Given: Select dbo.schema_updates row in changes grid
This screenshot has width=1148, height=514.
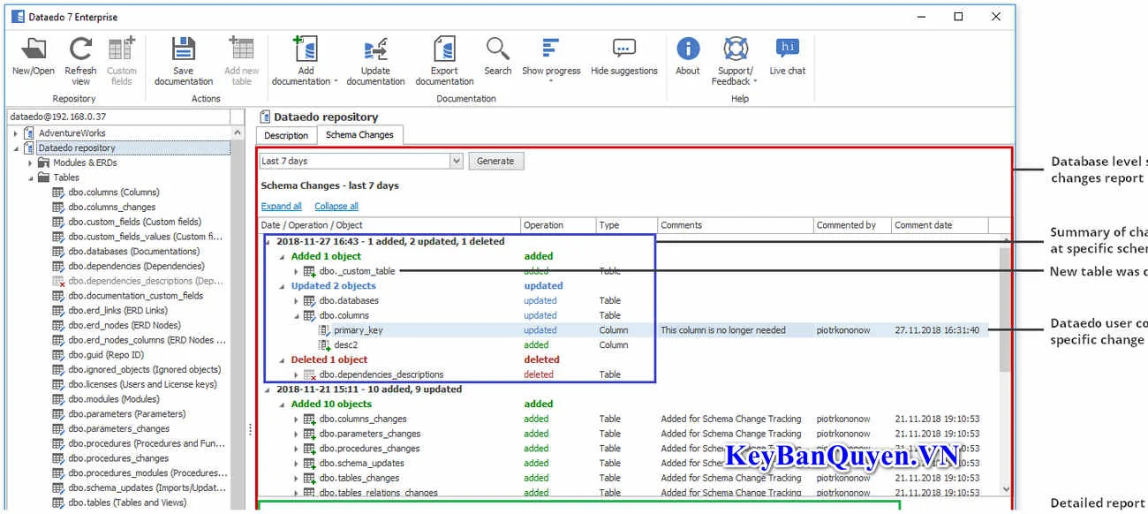Looking at the screenshot, I should pyautogui.click(x=629, y=463).
